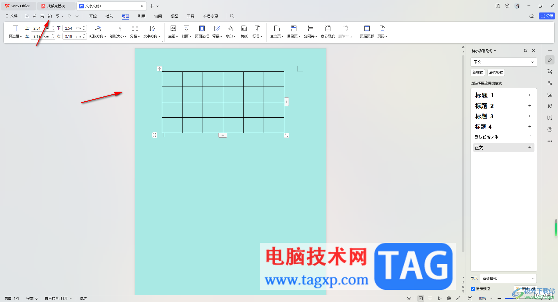
Task: Open the Breaks separator tool
Action: point(310,32)
